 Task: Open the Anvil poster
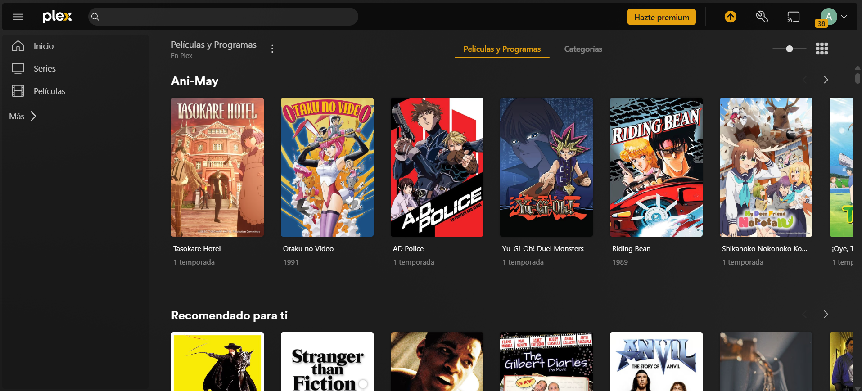pyautogui.click(x=656, y=362)
